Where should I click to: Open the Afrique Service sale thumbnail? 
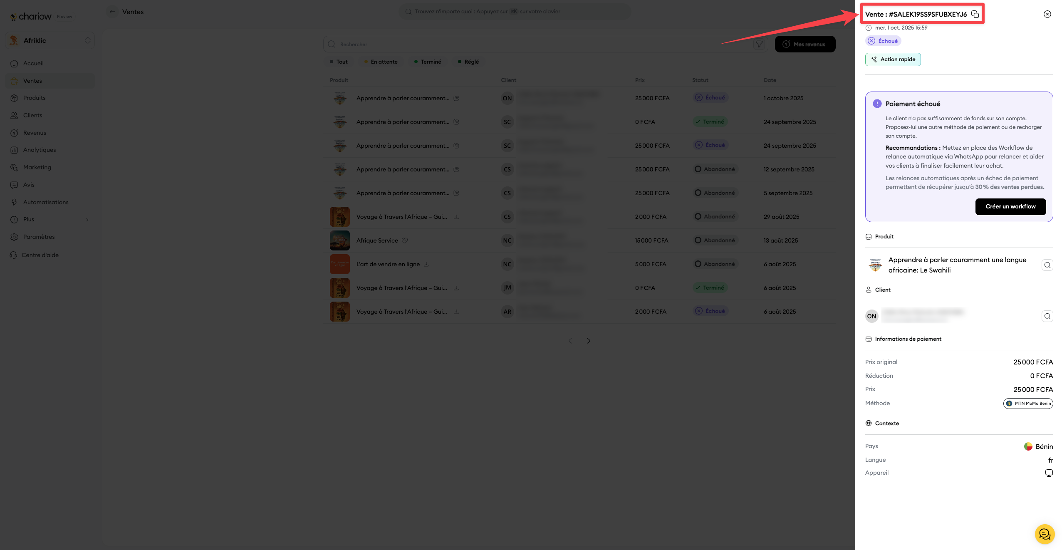339,240
